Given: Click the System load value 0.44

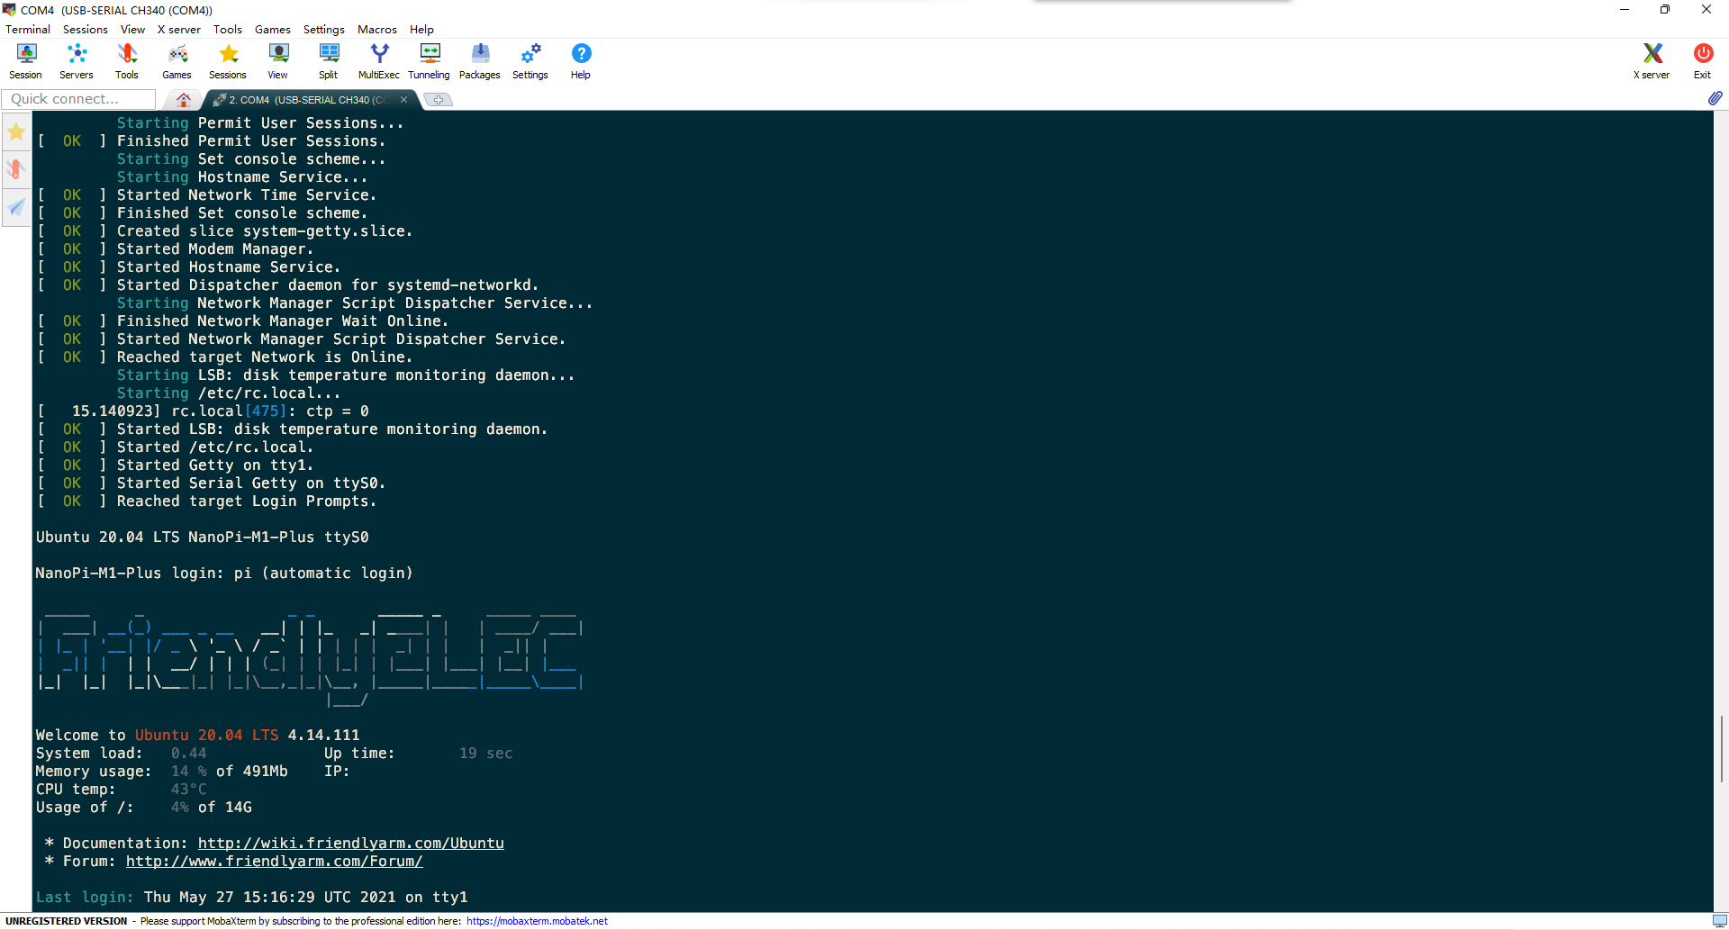Looking at the screenshot, I should (x=189, y=754).
